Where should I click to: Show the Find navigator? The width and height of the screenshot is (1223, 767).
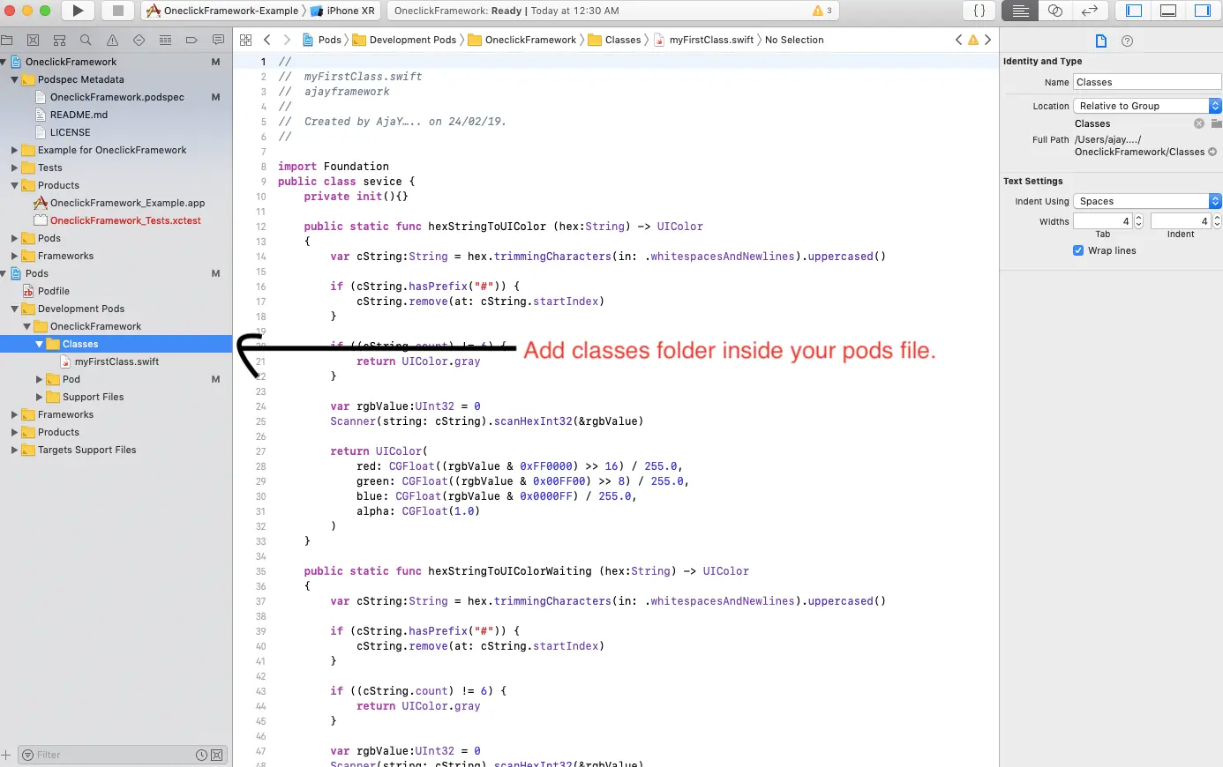[x=86, y=40]
